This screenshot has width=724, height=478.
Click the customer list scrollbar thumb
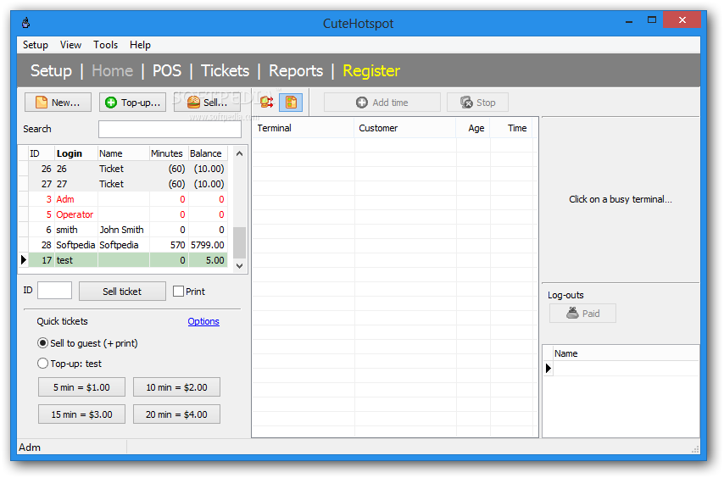[239, 242]
